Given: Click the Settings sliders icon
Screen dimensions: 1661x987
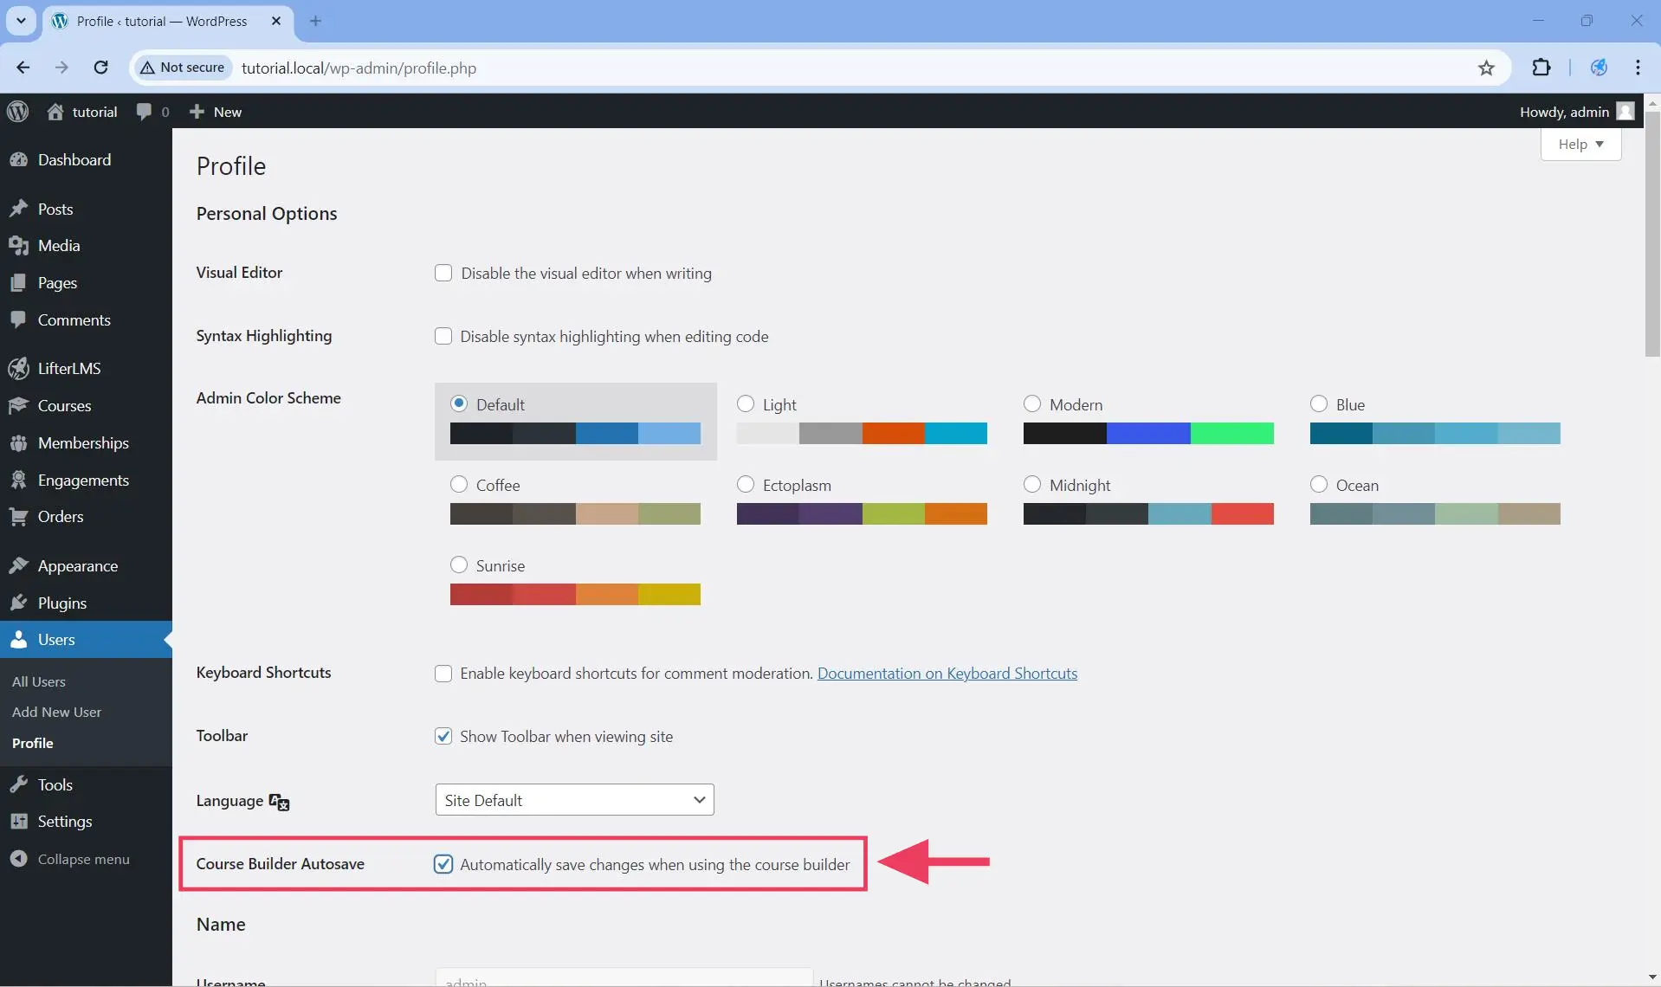Looking at the screenshot, I should [x=18, y=822].
